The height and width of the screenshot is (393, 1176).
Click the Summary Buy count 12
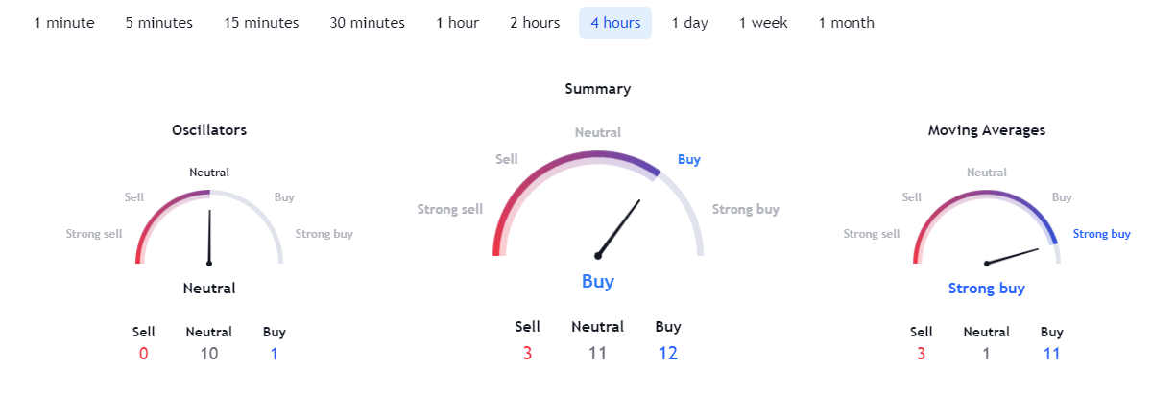coord(668,354)
